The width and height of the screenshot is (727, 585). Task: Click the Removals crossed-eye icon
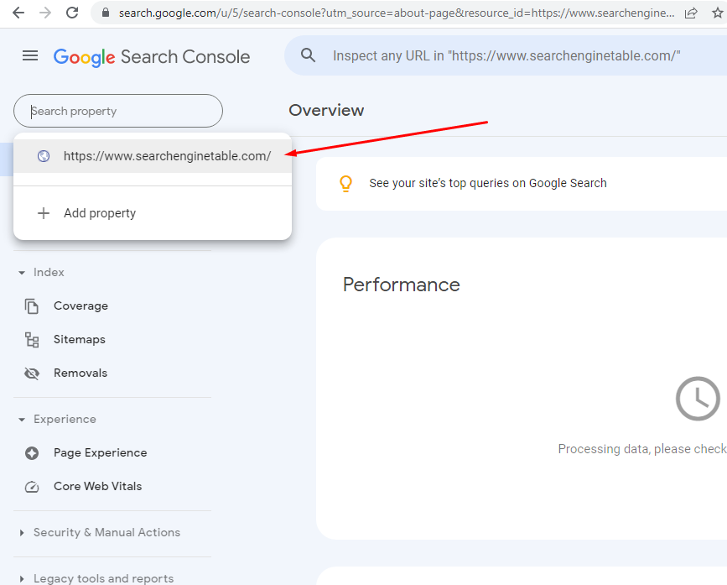32,373
